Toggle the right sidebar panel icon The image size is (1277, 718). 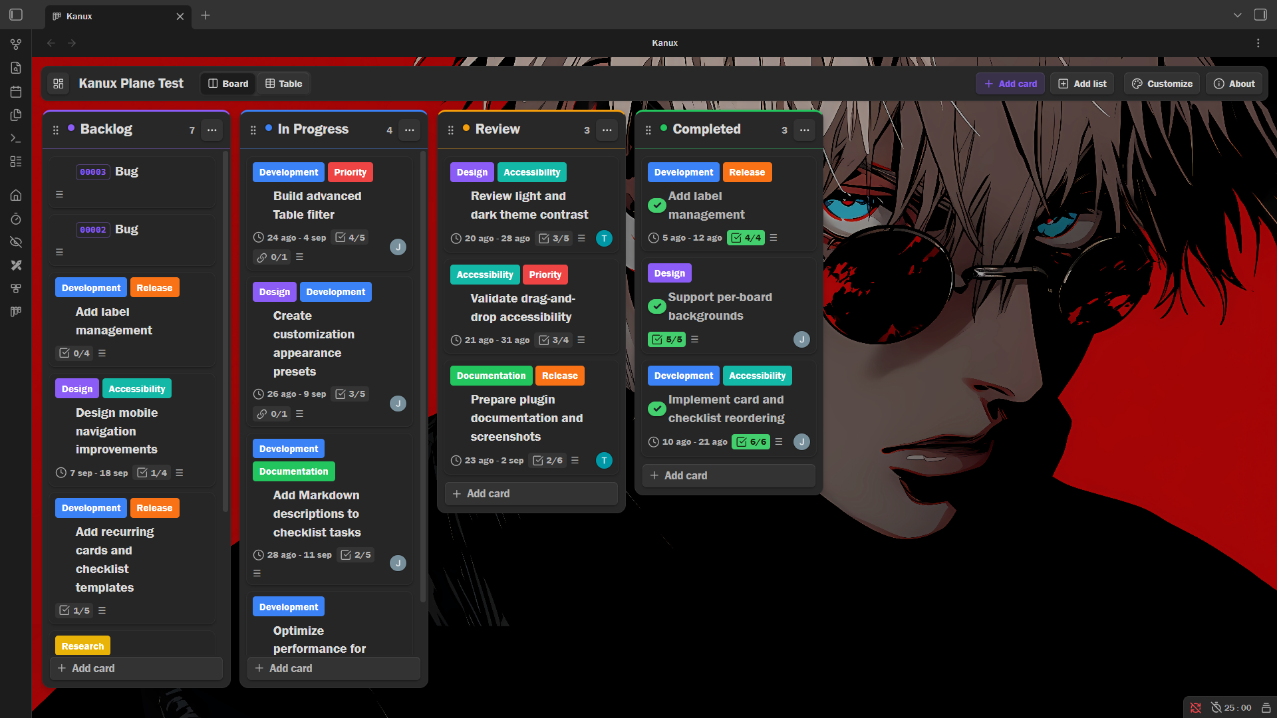pos(1260,15)
